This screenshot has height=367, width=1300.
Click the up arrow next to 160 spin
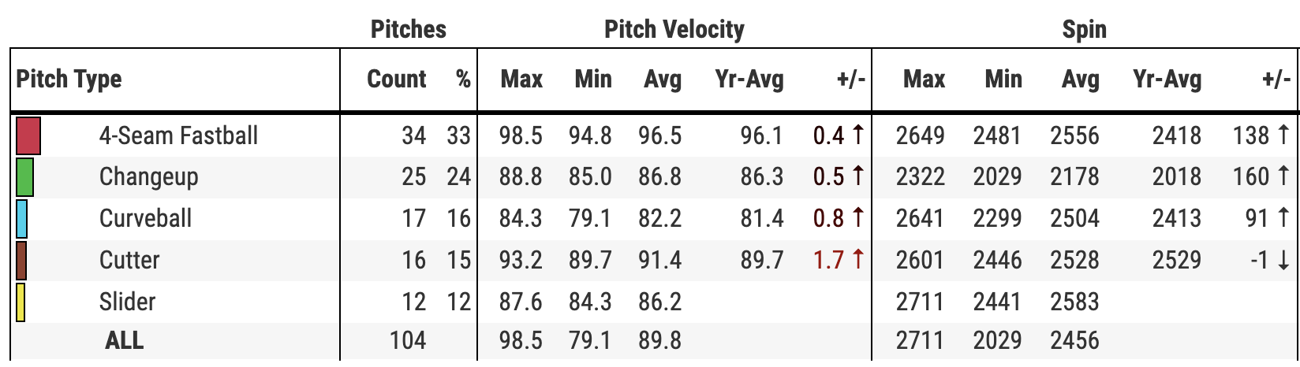click(1283, 177)
